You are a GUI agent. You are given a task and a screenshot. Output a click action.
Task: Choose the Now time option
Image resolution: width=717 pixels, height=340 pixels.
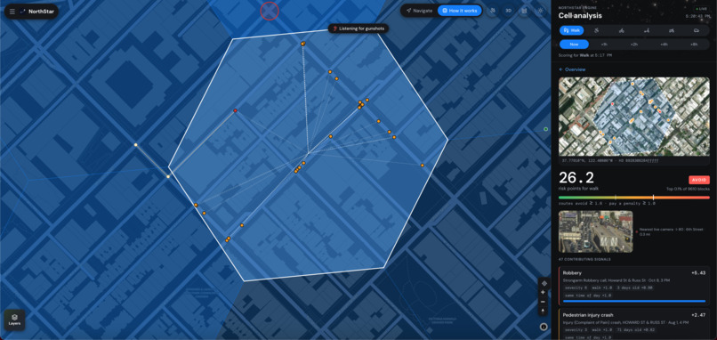pos(575,45)
